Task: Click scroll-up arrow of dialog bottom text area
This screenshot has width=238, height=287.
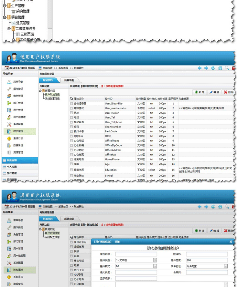Action: tap(226, 284)
